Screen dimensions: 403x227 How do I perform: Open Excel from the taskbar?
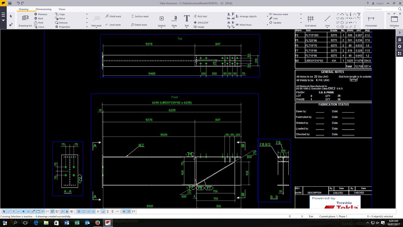tap(77, 223)
